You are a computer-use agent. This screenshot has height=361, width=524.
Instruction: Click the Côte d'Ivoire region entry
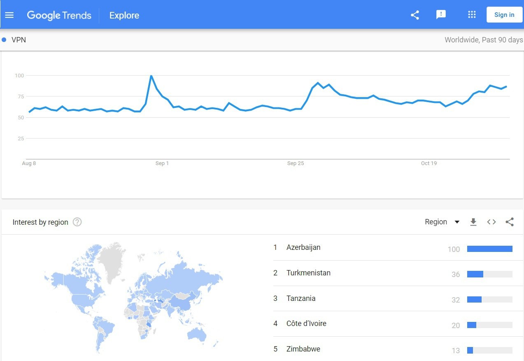tap(306, 324)
